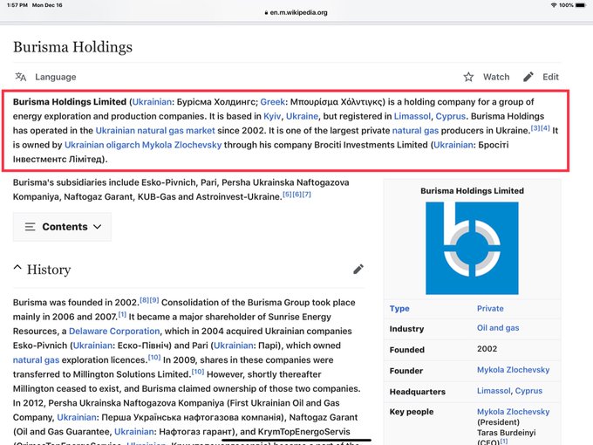Screen dimensions: 593x445
Task: Click the Contents label text
Action: [x=65, y=227]
